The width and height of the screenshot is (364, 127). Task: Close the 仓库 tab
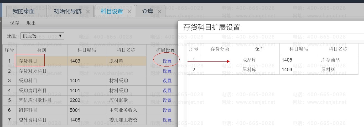tap(159, 12)
